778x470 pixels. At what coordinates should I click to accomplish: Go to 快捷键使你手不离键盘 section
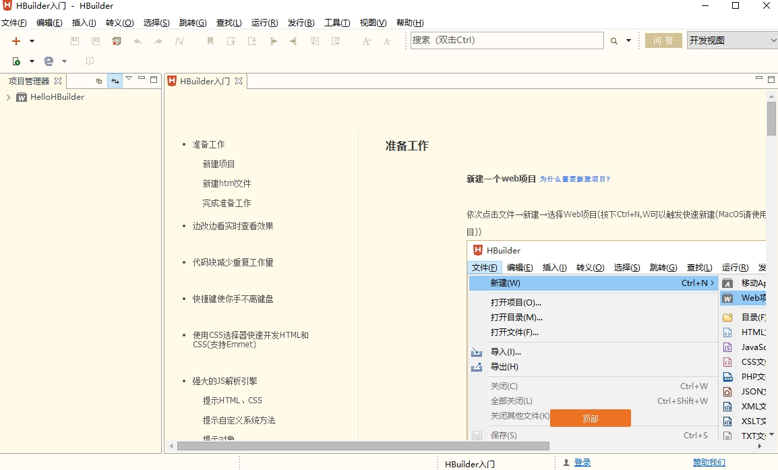point(233,299)
